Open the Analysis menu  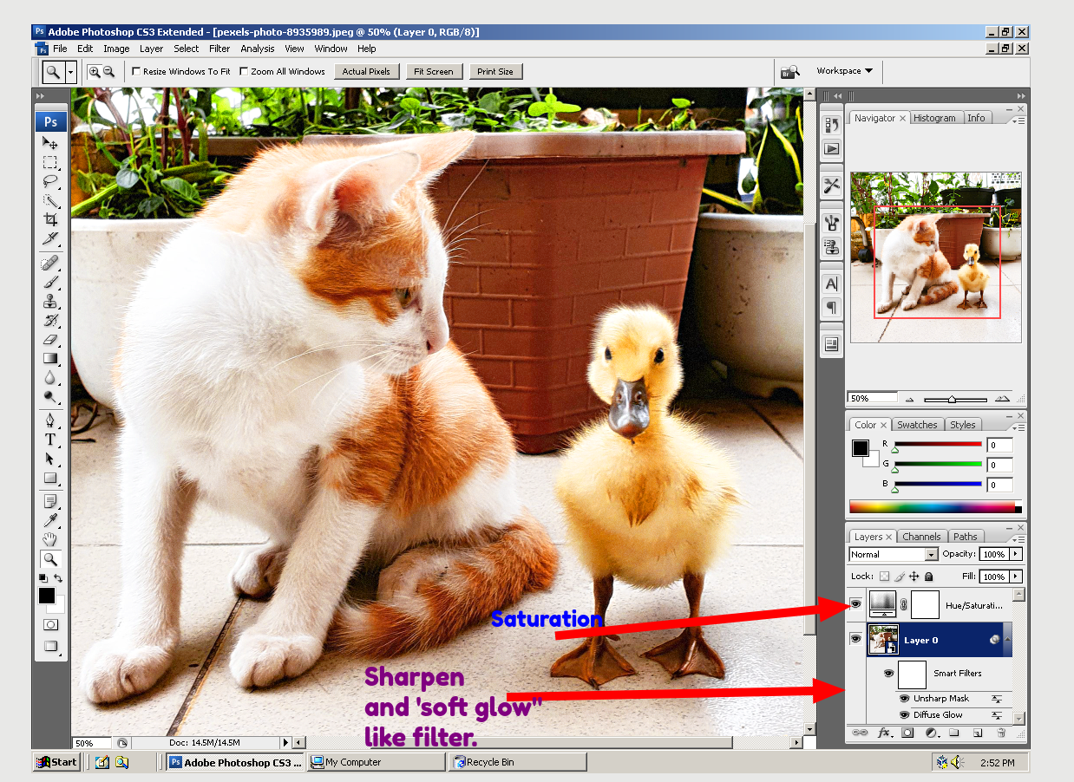point(258,49)
